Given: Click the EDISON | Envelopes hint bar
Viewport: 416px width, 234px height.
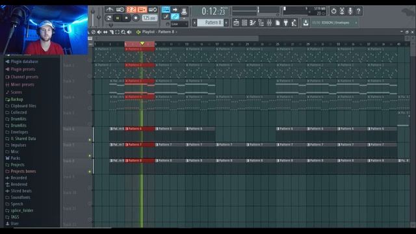Looking at the screenshot, I should click(334, 23).
